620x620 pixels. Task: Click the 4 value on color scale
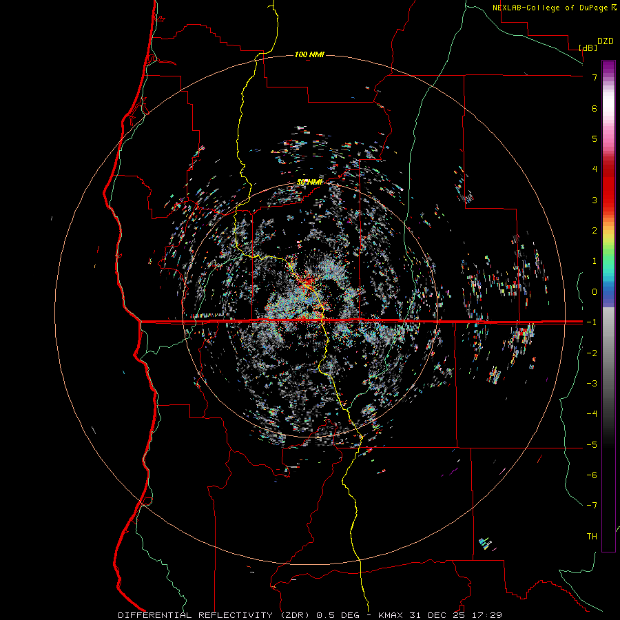click(595, 169)
